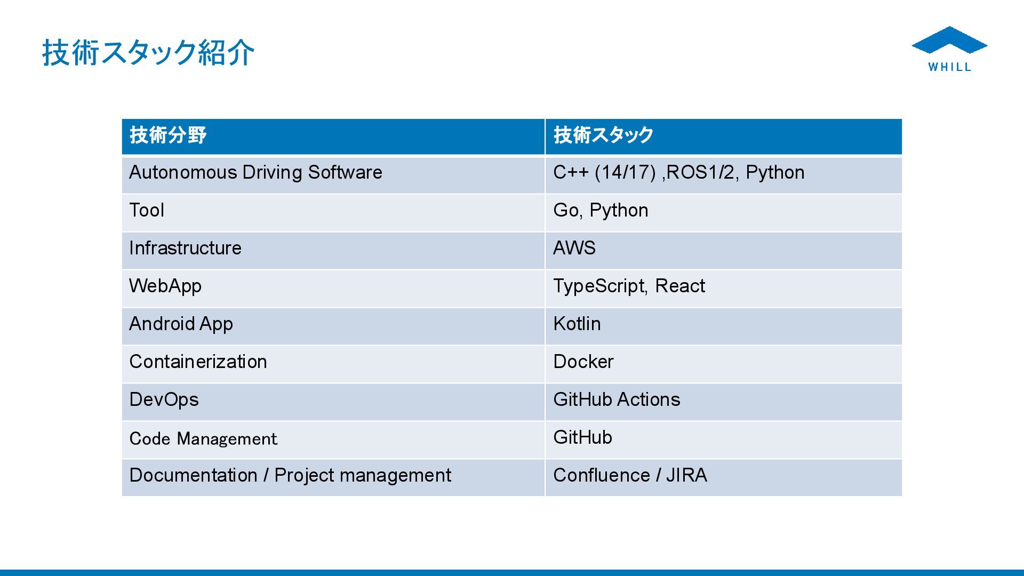Click the Docker cell

pyautogui.click(x=583, y=362)
